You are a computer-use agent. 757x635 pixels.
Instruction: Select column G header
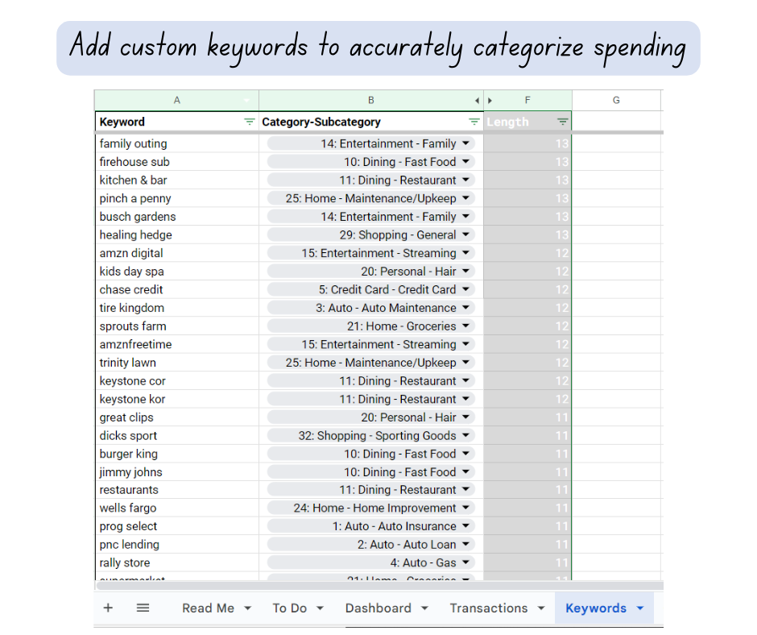click(x=616, y=101)
